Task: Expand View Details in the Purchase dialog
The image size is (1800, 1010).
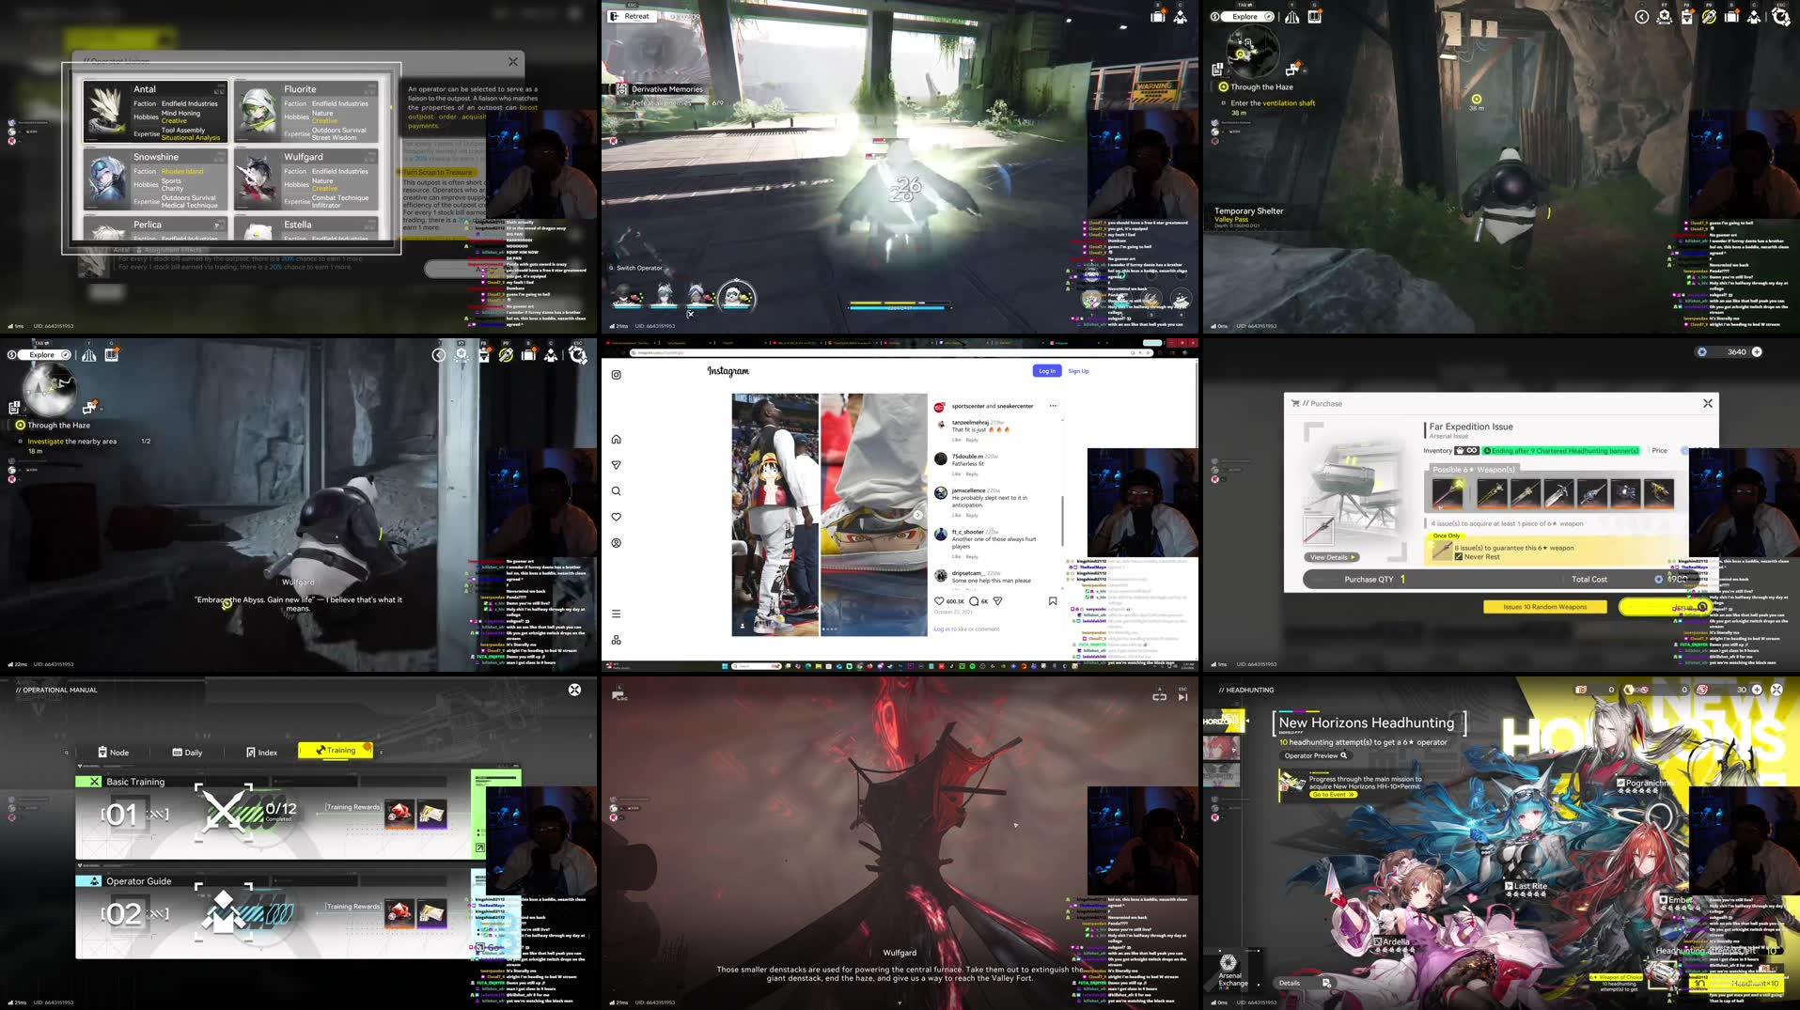Action: (x=1332, y=556)
